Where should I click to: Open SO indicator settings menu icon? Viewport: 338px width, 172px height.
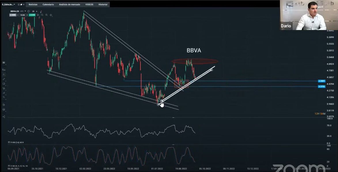point(9,166)
